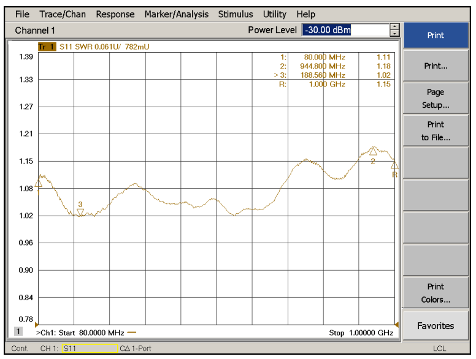Decrease Power Level with the down arrow
This screenshot has height=359, width=476.
(394, 33)
